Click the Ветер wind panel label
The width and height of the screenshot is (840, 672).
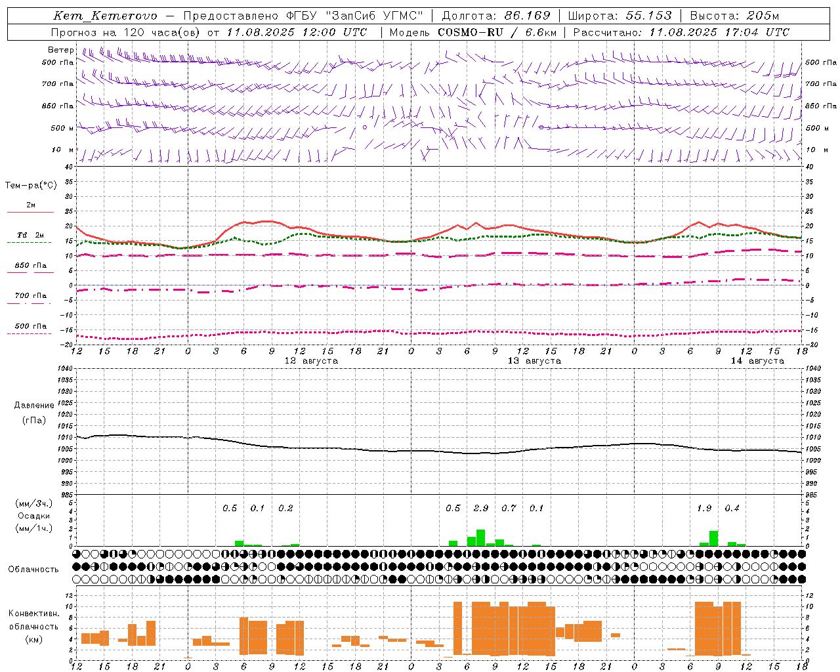click(x=61, y=50)
